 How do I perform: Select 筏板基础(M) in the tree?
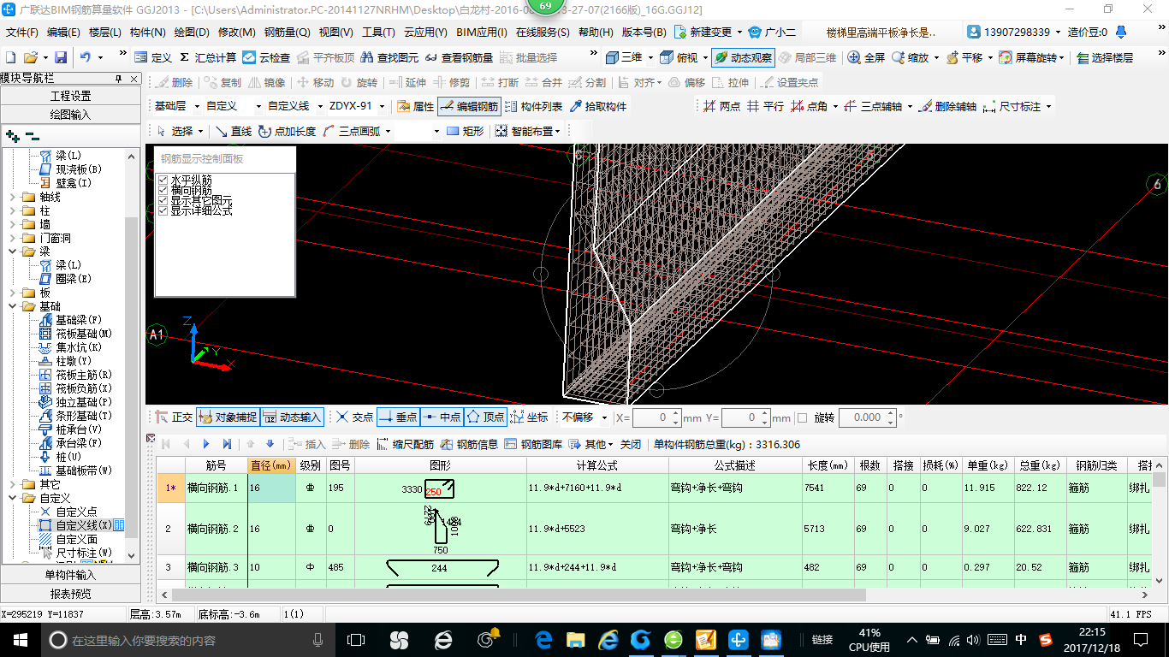coord(84,334)
